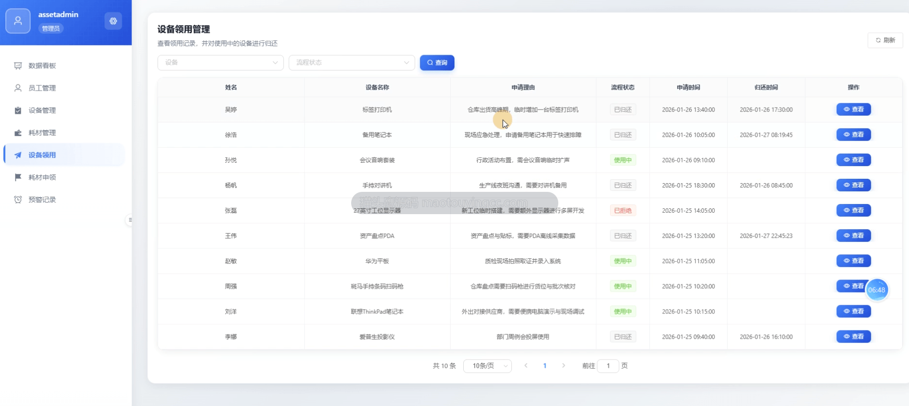View record for 周强 斑马手持条码扫码枪

pos(851,286)
